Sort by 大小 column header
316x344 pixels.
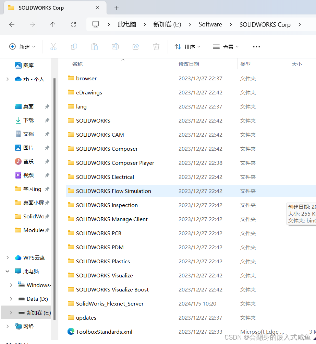pos(297,64)
